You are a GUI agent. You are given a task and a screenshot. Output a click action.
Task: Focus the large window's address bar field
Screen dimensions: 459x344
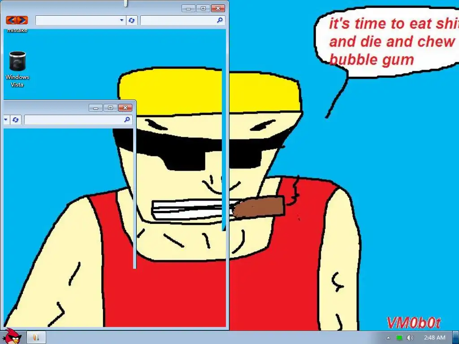pyautogui.click(x=81, y=20)
